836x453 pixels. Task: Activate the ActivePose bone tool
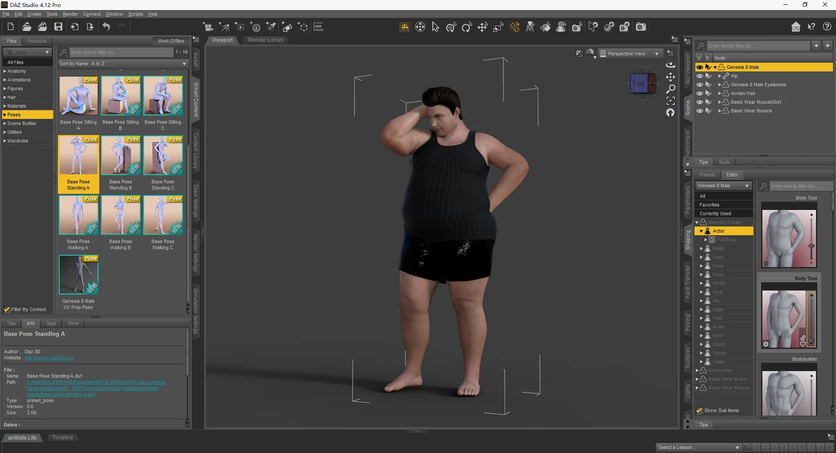click(514, 27)
